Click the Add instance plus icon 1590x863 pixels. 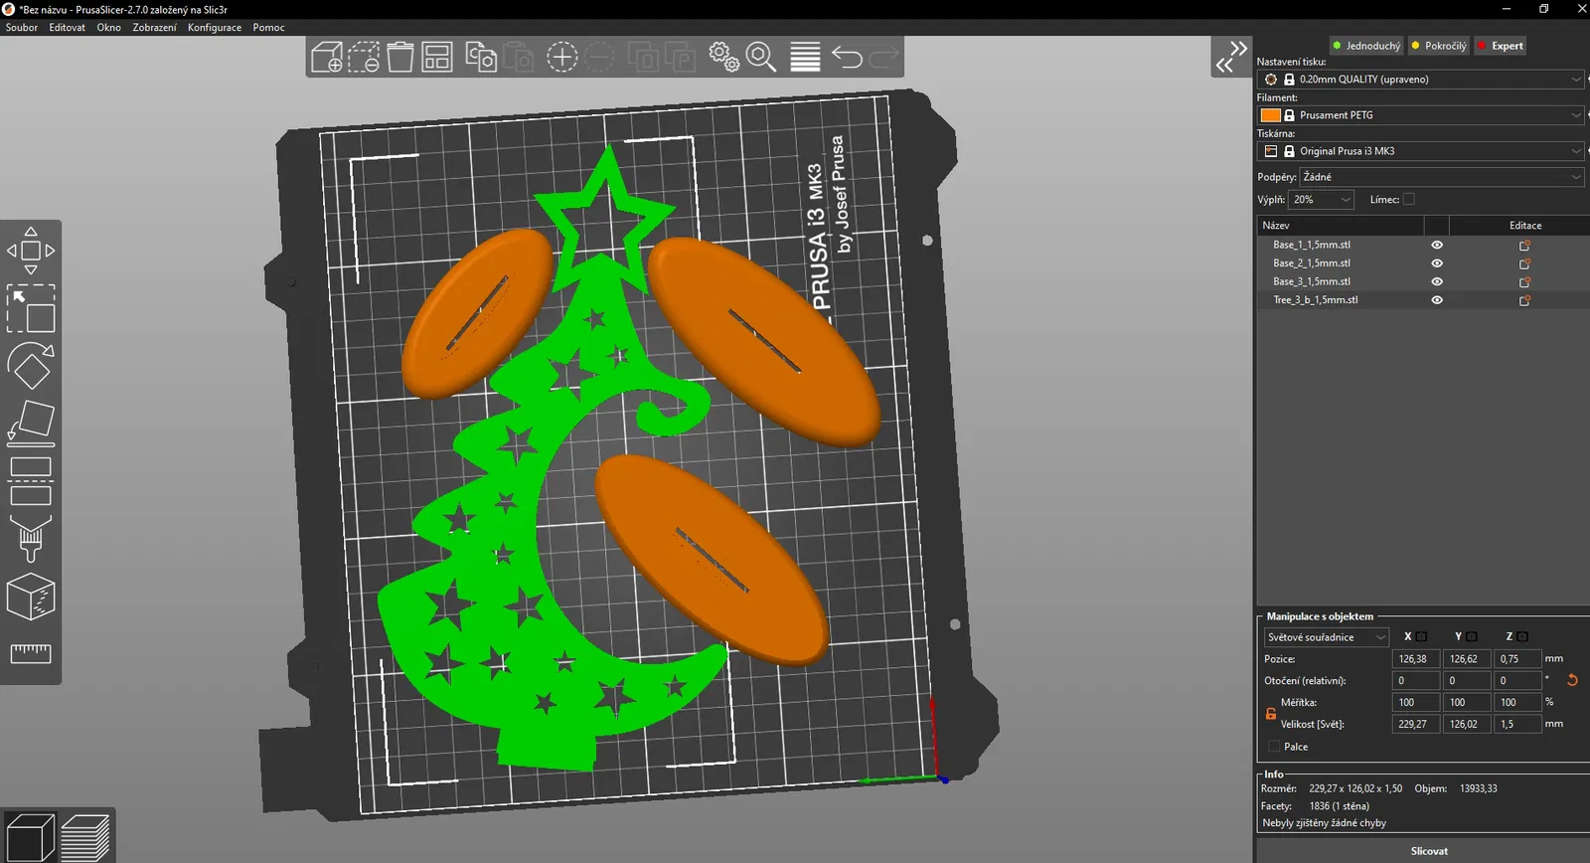[x=562, y=57]
